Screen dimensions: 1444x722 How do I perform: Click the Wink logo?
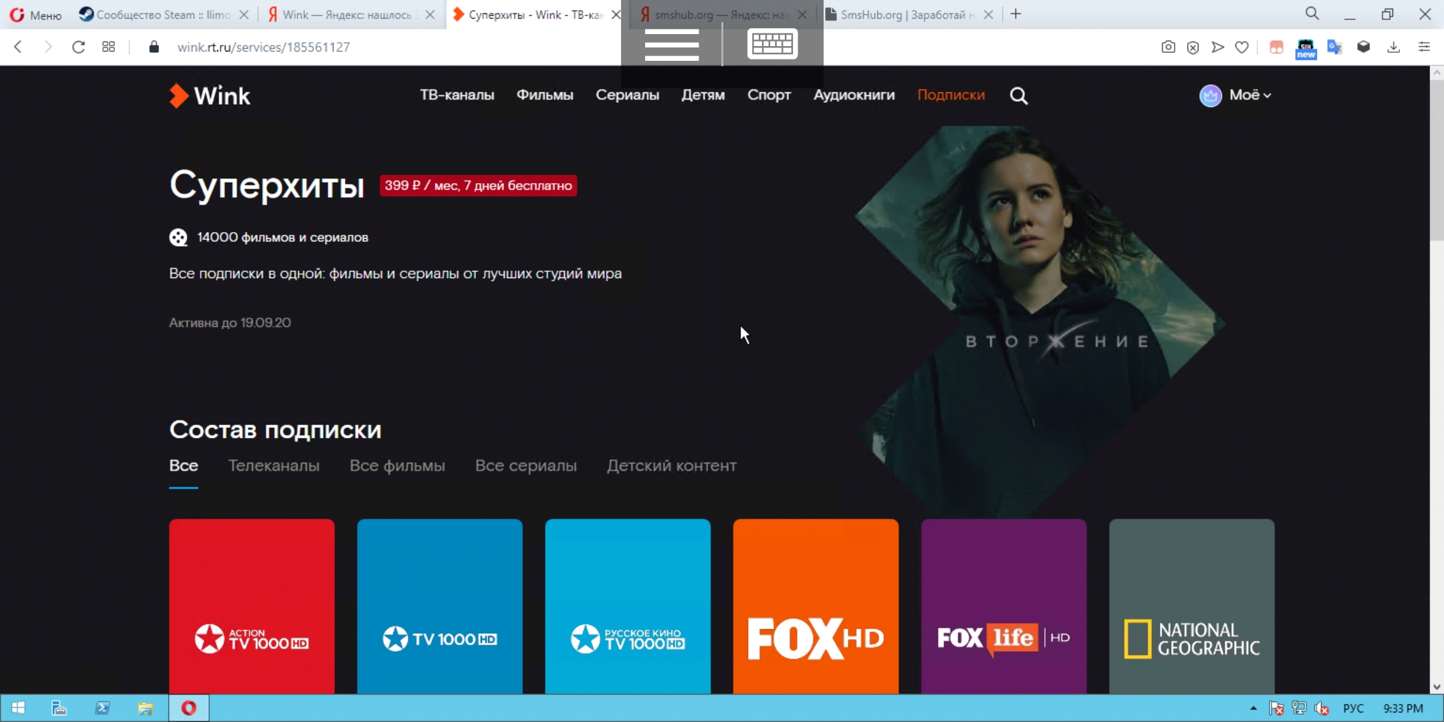pos(209,96)
